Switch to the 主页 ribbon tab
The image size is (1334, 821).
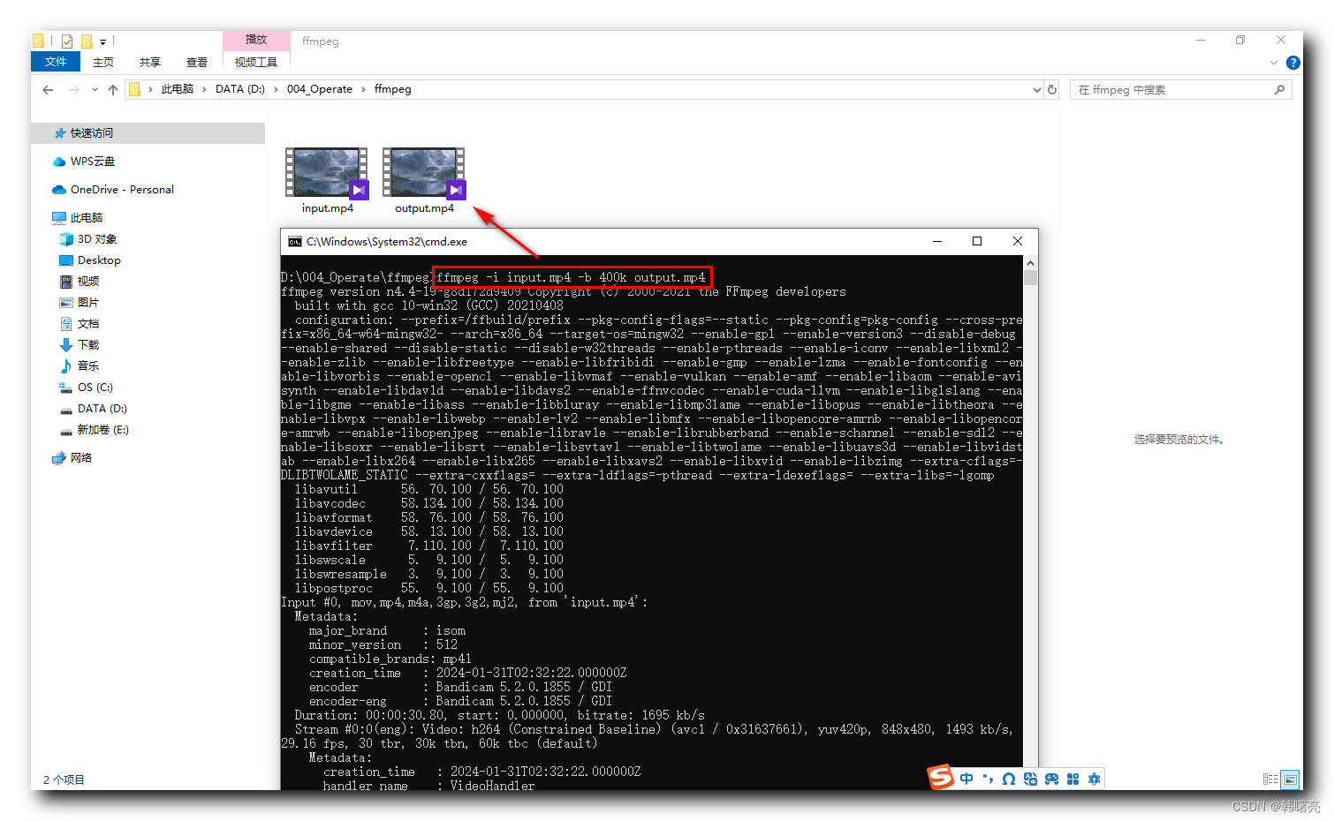coord(103,62)
